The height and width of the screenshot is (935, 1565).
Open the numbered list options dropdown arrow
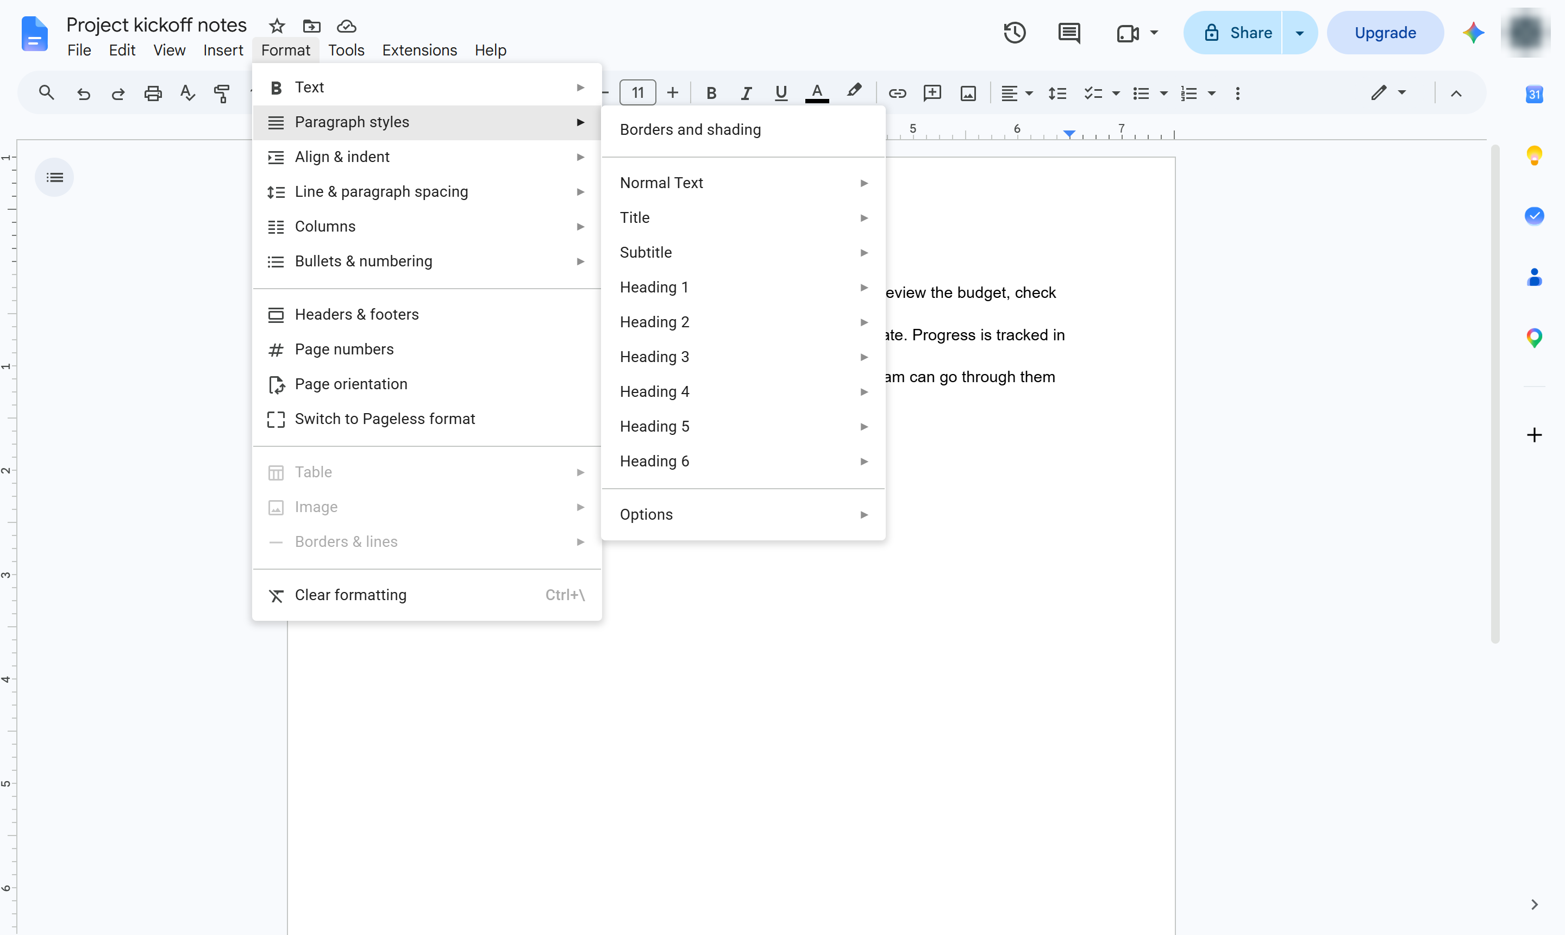coord(1211,93)
